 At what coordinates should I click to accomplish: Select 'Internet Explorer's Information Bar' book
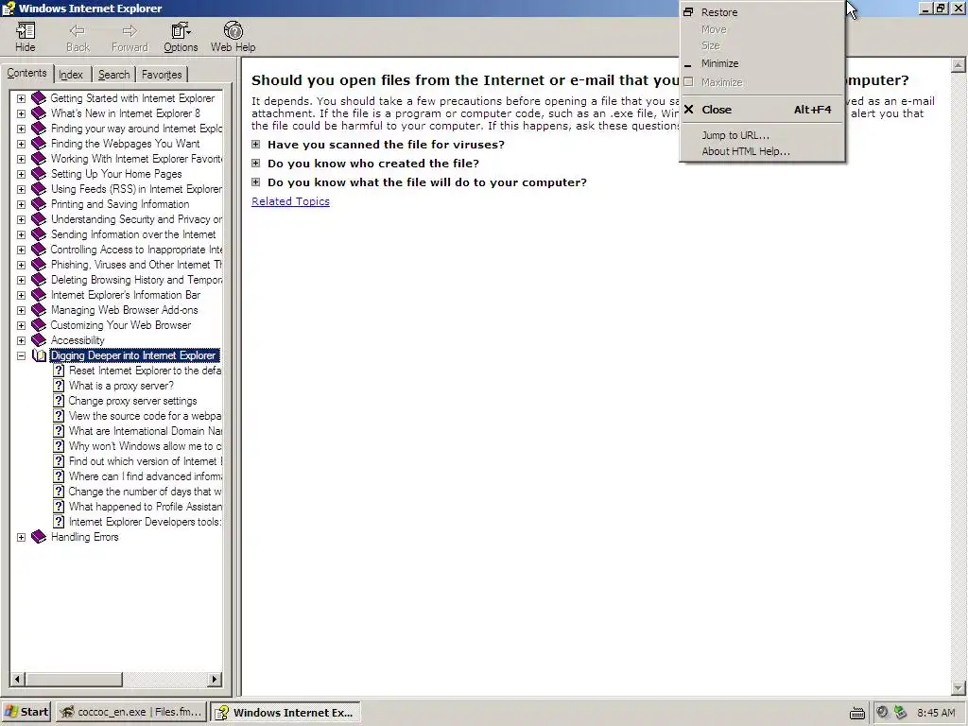coord(126,295)
